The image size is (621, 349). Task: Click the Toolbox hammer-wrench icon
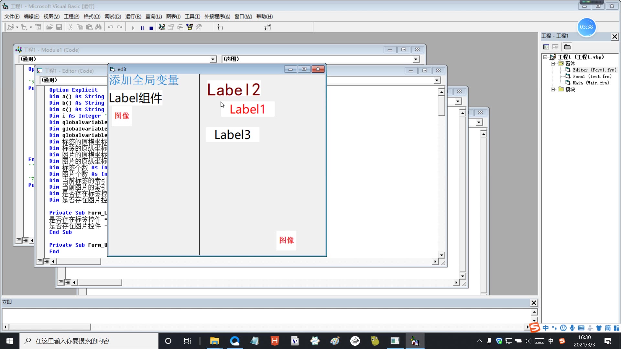(x=199, y=27)
